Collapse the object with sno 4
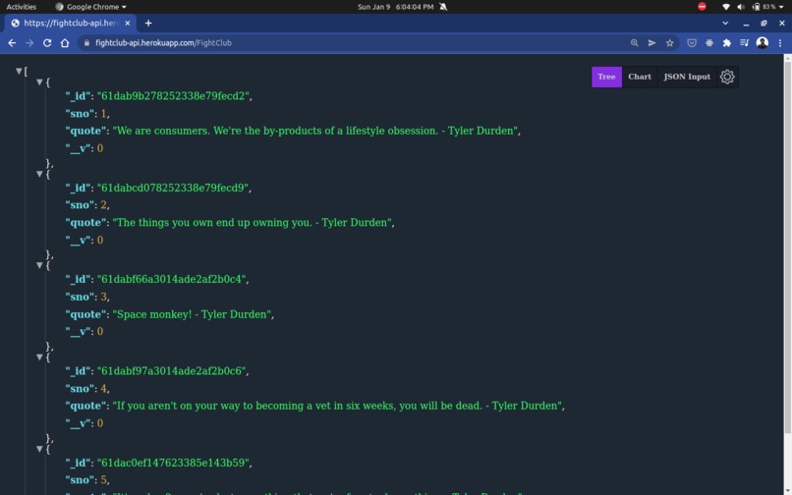The height and width of the screenshot is (495, 792). click(39, 357)
